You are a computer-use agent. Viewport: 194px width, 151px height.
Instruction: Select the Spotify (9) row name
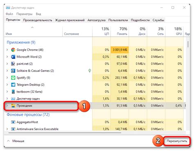tap(23, 78)
